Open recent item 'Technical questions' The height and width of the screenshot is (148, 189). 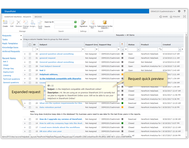point(11,79)
